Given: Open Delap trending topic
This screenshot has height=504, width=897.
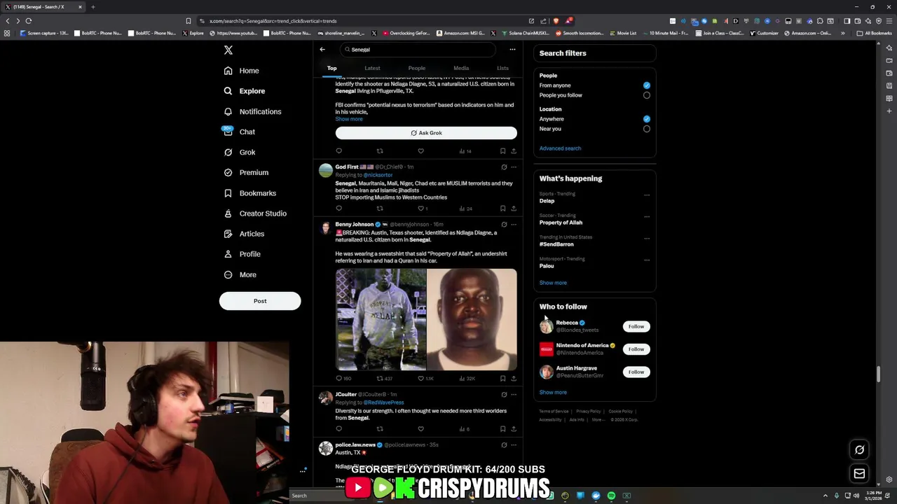Looking at the screenshot, I should 547,201.
